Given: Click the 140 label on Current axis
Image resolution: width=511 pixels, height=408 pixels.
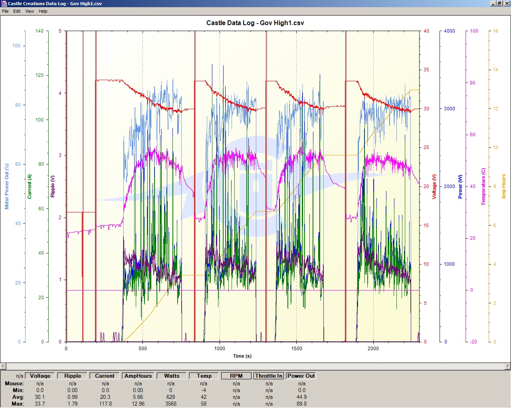Looking at the screenshot, I should click(x=40, y=31).
